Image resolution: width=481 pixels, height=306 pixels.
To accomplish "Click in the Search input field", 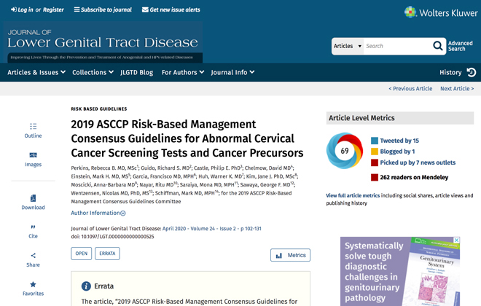I will pos(398,47).
